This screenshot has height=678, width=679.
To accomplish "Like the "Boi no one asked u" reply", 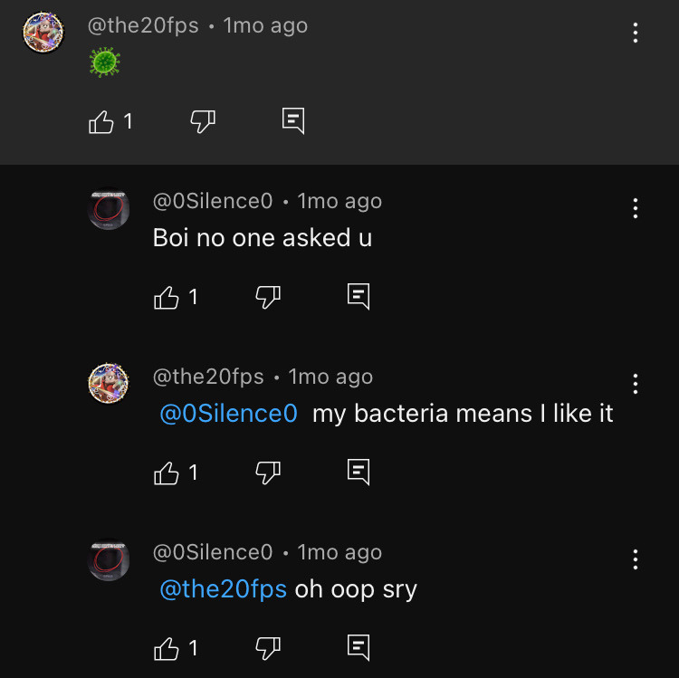I will (167, 297).
